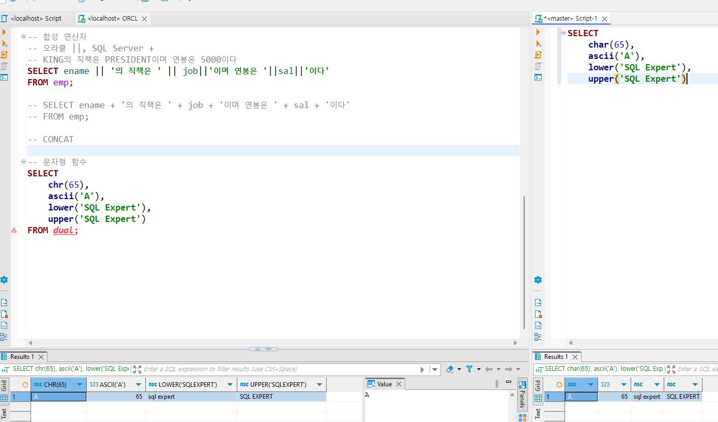Collapse the 문자형 함수 code fold

pyautogui.click(x=24, y=162)
